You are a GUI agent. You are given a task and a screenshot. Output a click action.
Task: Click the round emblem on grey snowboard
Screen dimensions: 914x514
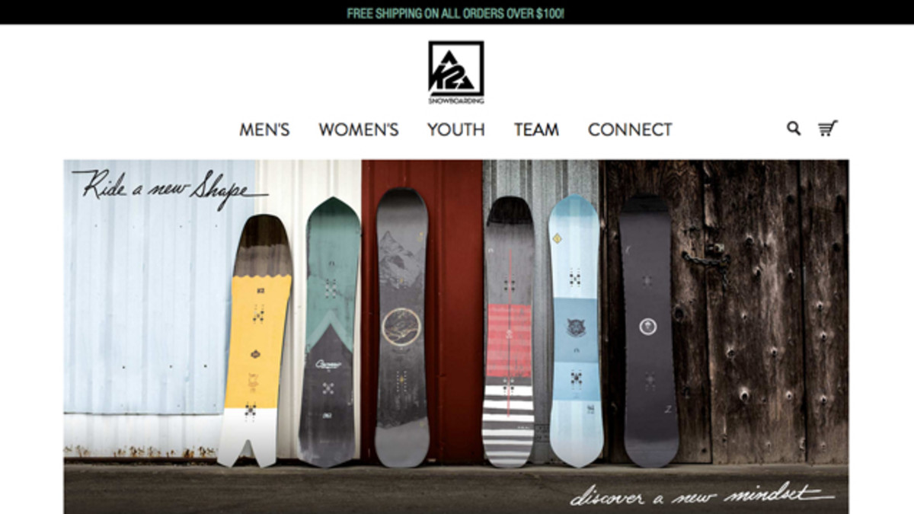(x=401, y=327)
